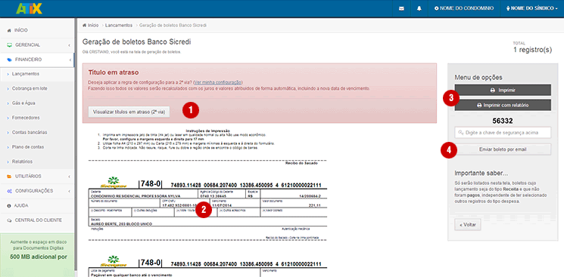Click the 'Importante saber...' heading
Screen dimensions: 564x277
click(481, 174)
